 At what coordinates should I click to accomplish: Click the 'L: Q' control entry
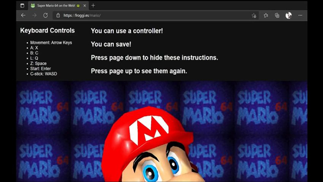tap(34, 58)
